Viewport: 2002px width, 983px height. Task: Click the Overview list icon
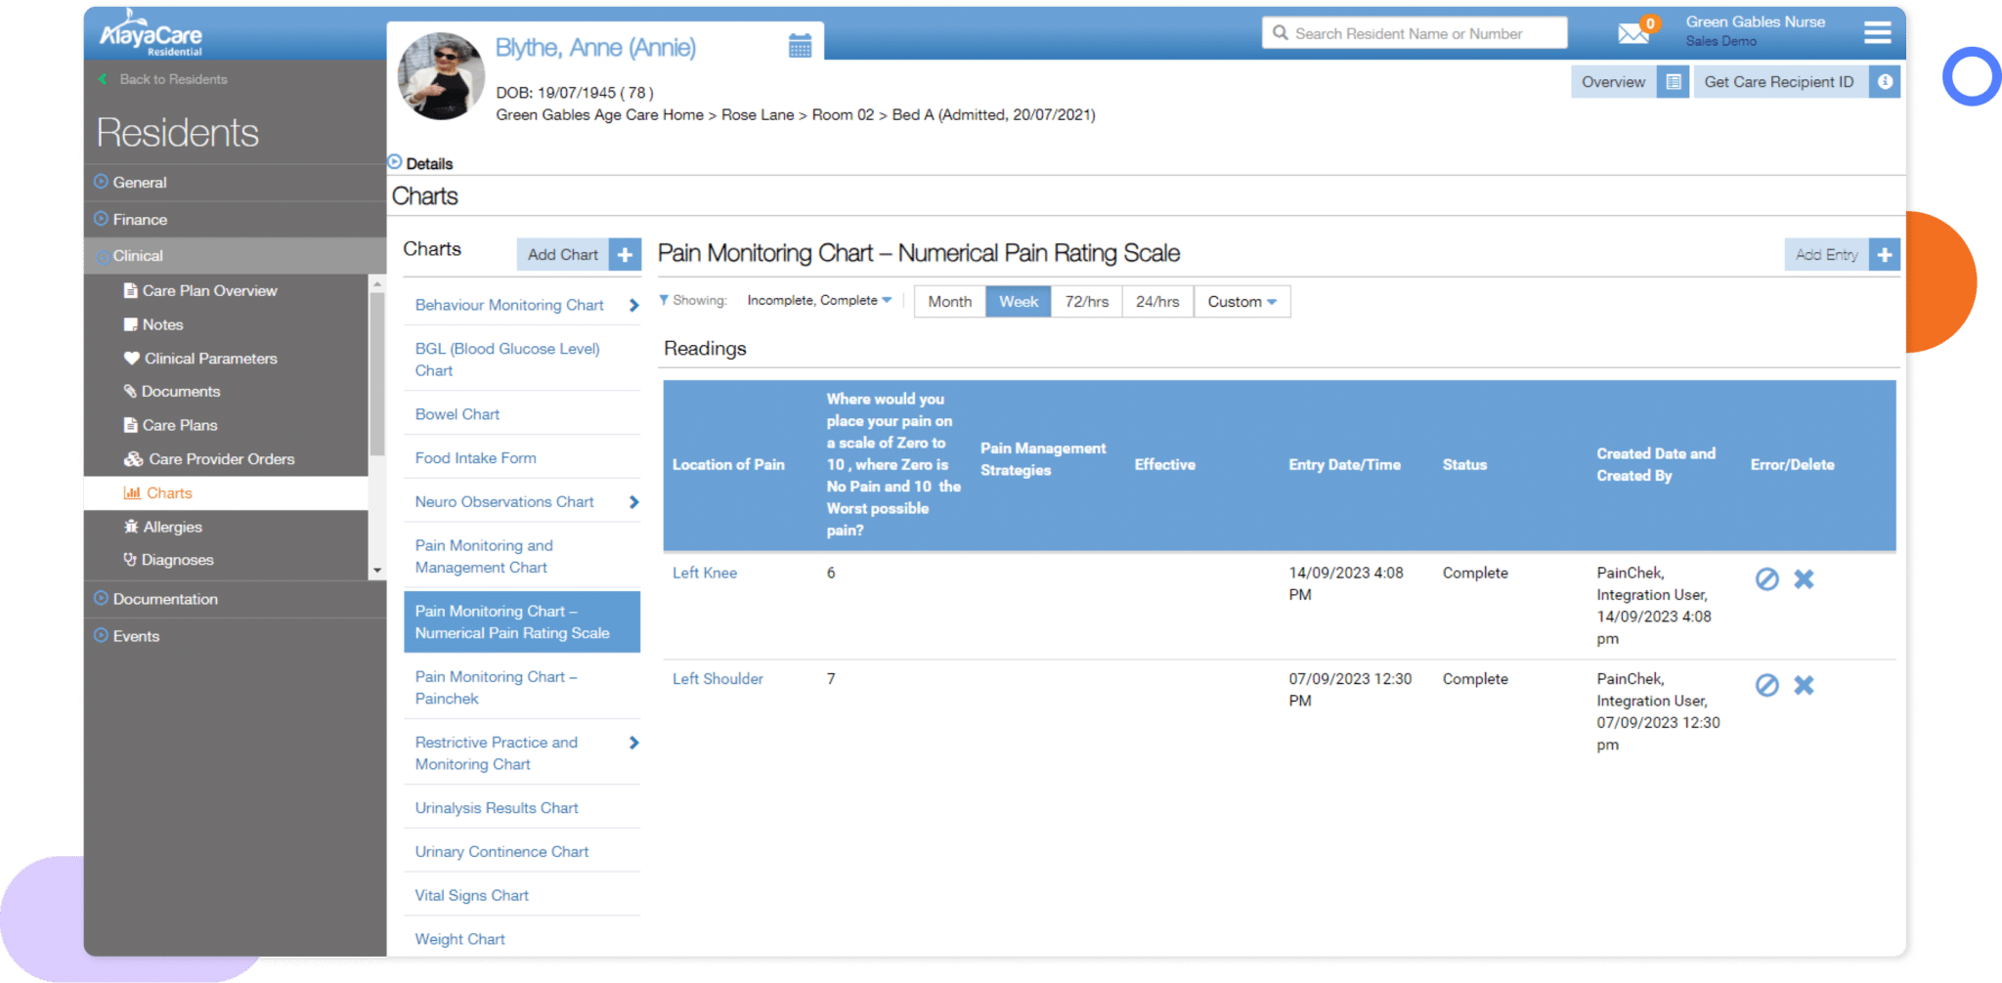click(1674, 82)
